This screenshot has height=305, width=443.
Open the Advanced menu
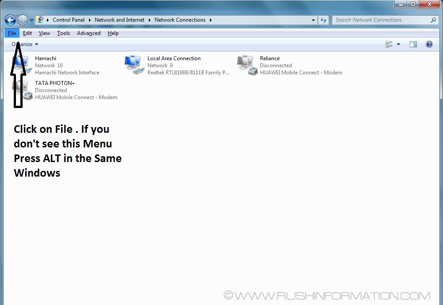(89, 33)
